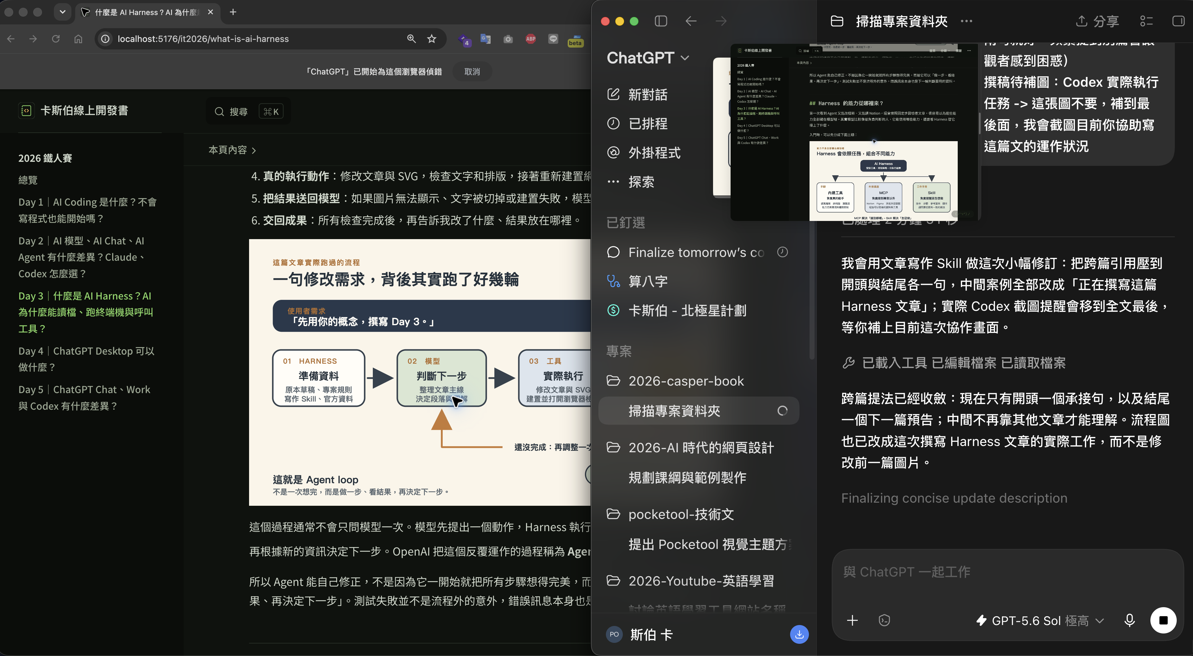Open the Google Translate extension icon
Viewport: 1193px width, 656px height.
tap(485, 39)
